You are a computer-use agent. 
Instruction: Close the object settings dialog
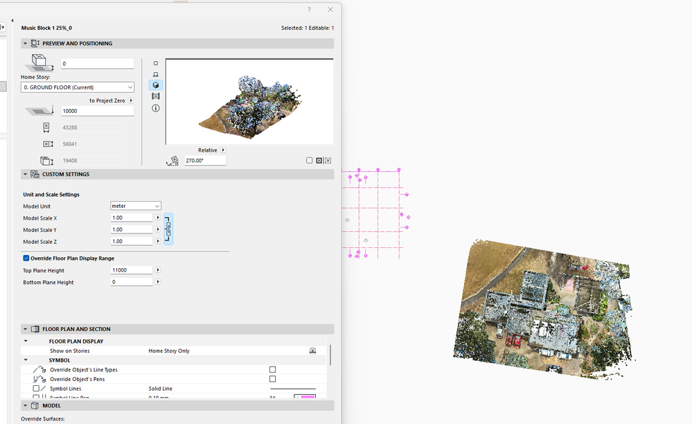(x=330, y=10)
